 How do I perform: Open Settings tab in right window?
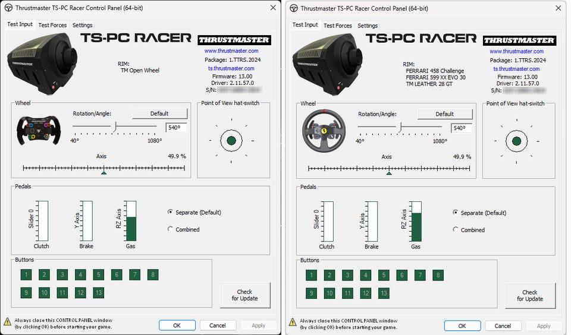click(368, 26)
